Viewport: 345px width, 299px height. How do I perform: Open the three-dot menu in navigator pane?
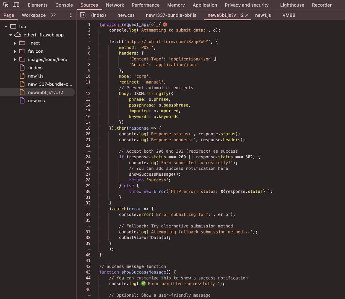tap(71, 15)
